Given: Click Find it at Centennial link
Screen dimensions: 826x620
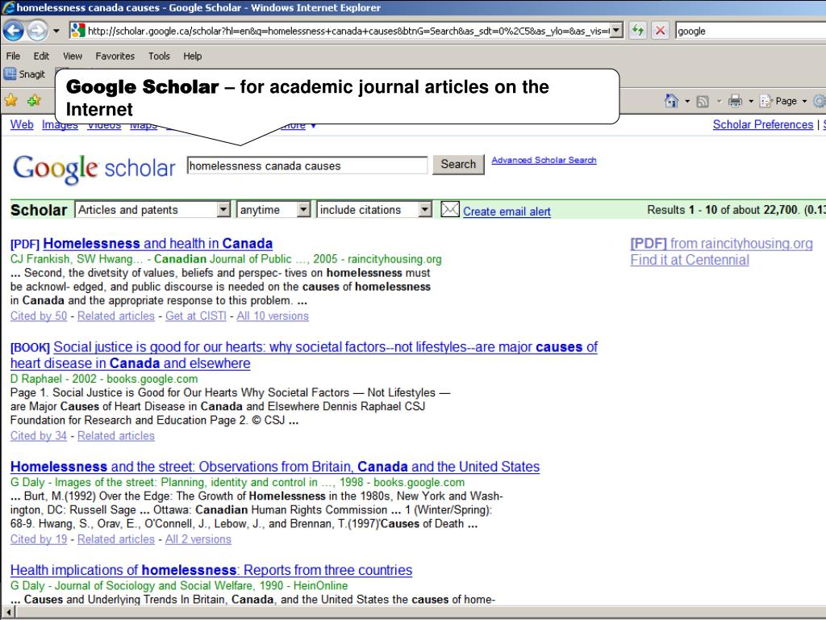Looking at the screenshot, I should (x=690, y=260).
